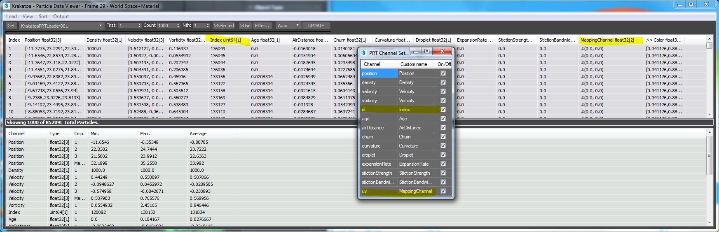Viewport: 719px width, 232px height.
Task: Toggle the churn channel checkbox
Action: click(443, 137)
